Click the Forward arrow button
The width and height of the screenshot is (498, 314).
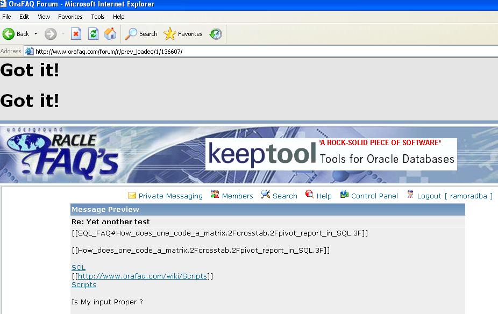click(x=51, y=34)
